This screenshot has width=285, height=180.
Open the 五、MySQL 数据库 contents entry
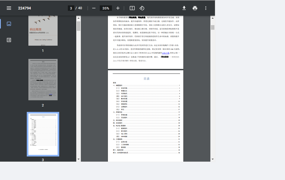click(146, 126)
